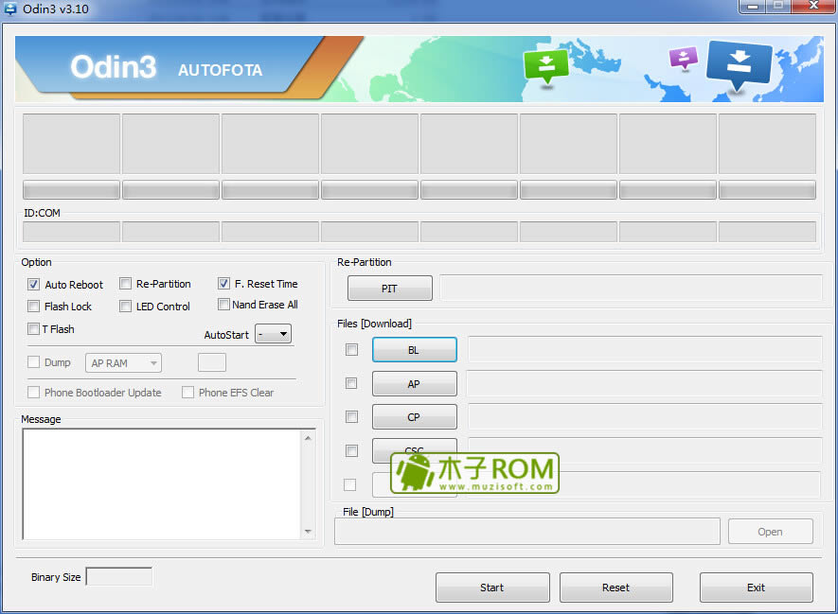The height and width of the screenshot is (614, 838).
Task: Select an AP firmware file
Action: (414, 383)
